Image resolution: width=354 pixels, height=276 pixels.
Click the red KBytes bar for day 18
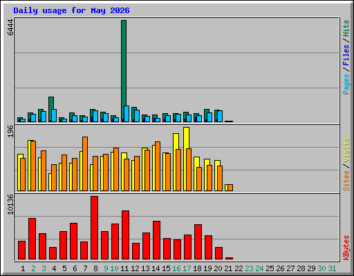(x=198, y=241)
